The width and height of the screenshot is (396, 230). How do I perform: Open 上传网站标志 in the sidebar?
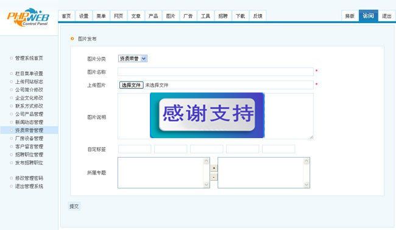[29, 82]
